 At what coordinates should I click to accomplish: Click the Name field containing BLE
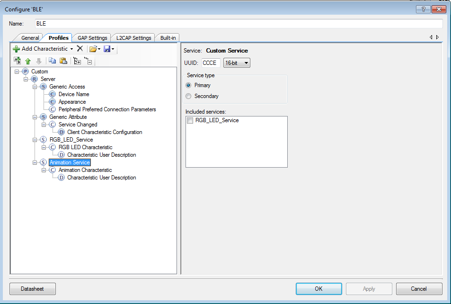[x=239, y=24]
